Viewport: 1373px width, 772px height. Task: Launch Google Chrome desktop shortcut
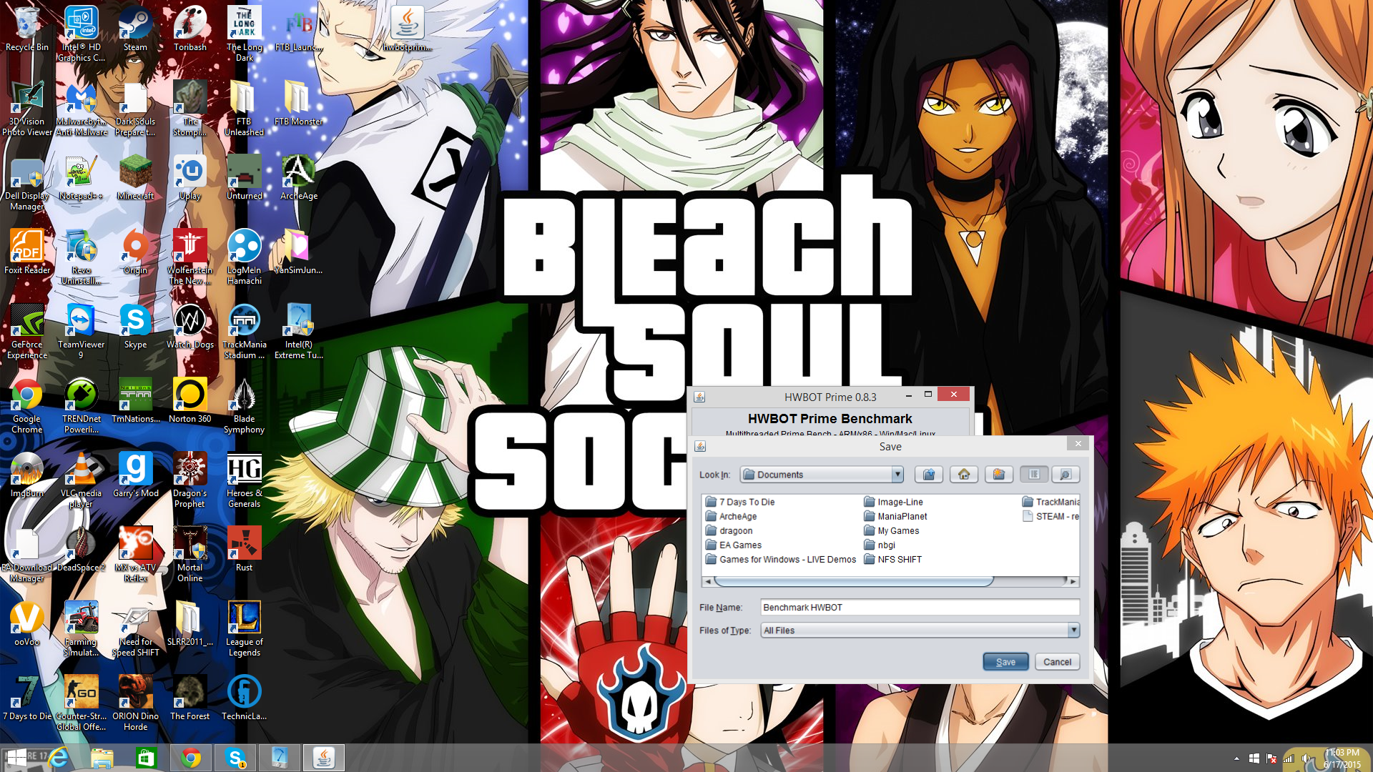[27, 405]
